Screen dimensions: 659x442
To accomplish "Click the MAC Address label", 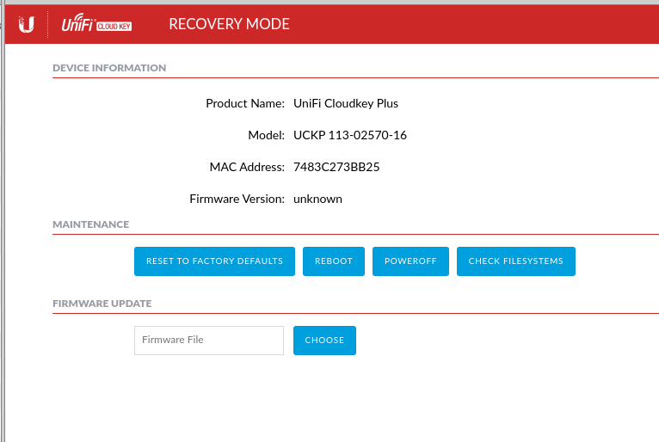I will 247,167.
